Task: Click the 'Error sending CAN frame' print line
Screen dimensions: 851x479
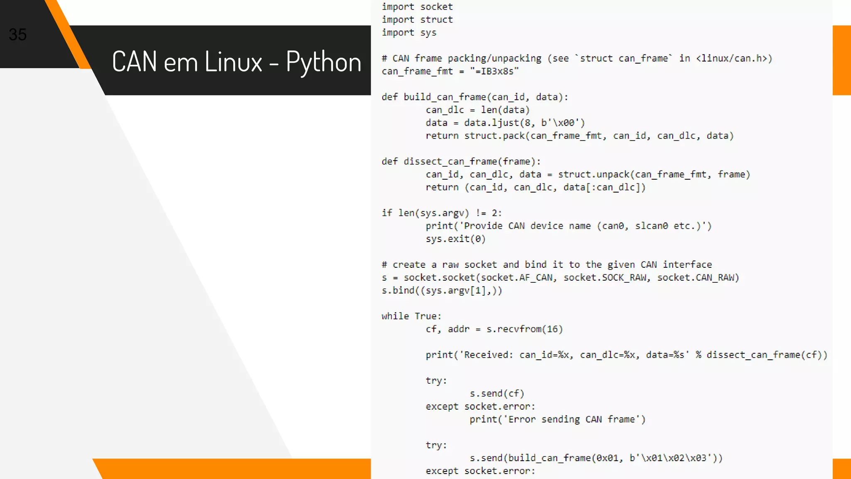Action: point(558,419)
